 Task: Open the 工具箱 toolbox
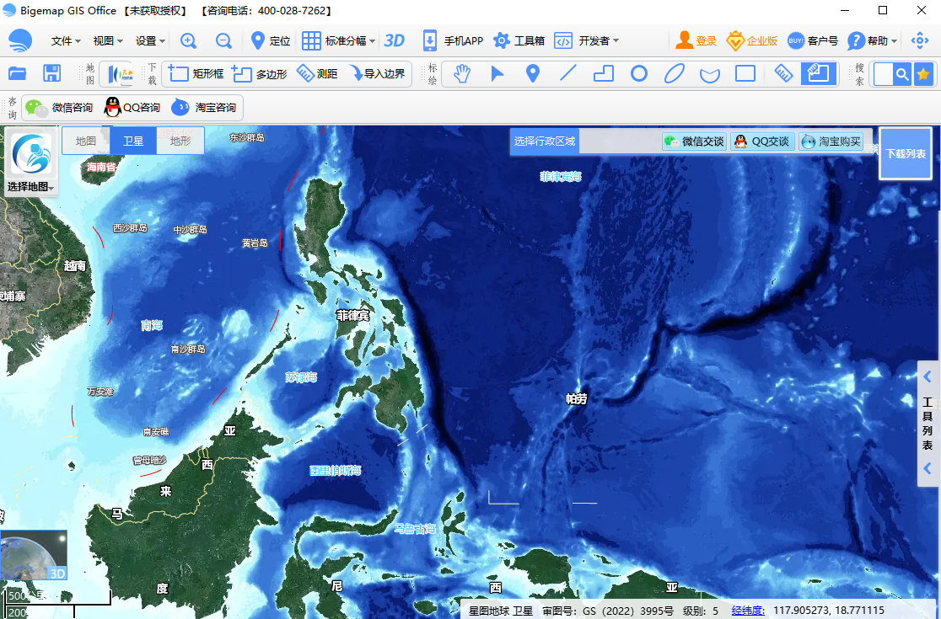[519, 40]
